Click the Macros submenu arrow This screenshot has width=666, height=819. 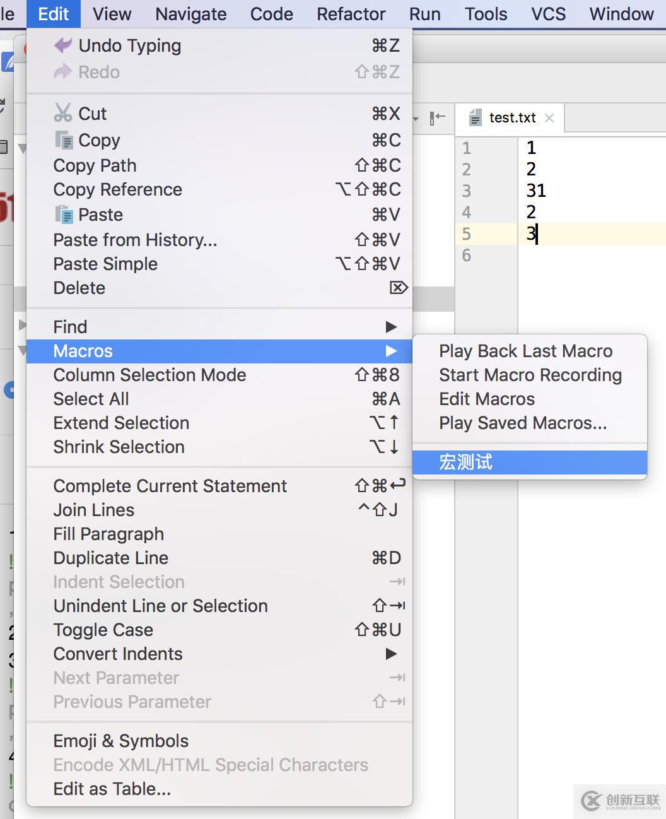pyautogui.click(x=391, y=351)
